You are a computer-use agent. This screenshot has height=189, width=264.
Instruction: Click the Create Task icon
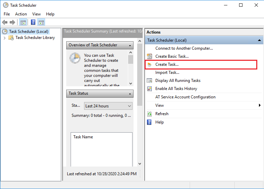click(149, 64)
